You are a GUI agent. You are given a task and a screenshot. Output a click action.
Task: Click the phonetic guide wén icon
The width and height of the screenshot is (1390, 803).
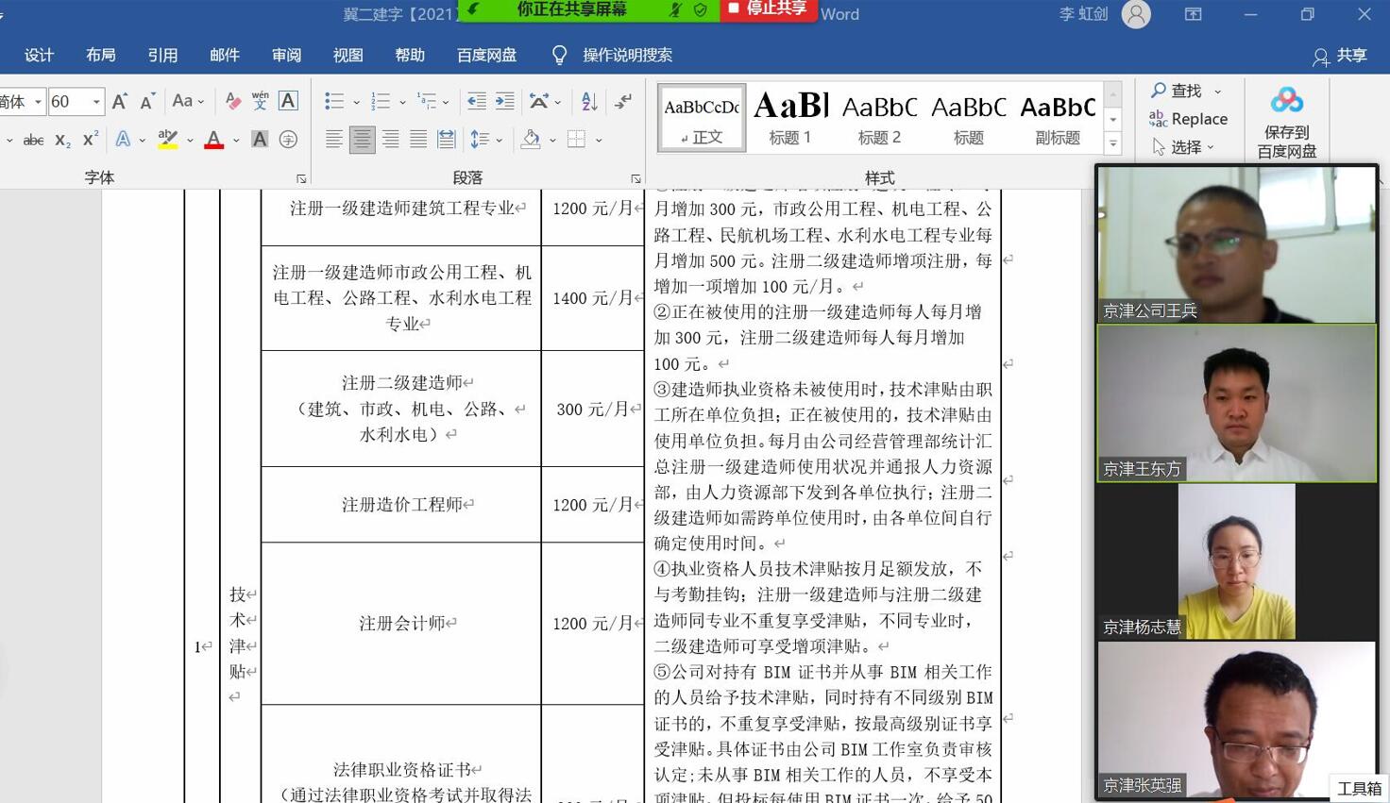[x=260, y=101]
